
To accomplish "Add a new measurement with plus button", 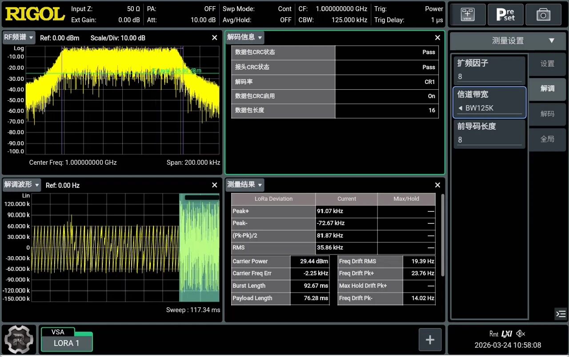I will (430, 340).
